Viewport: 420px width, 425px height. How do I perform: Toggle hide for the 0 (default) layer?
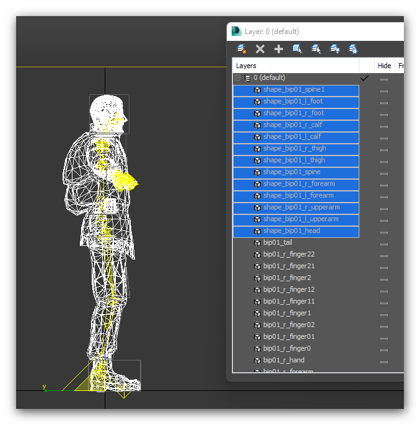pyautogui.click(x=384, y=79)
